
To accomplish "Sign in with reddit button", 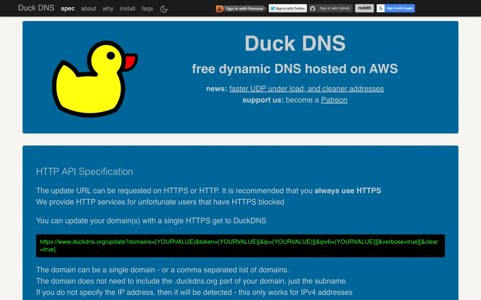I will (x=364, y=8).
